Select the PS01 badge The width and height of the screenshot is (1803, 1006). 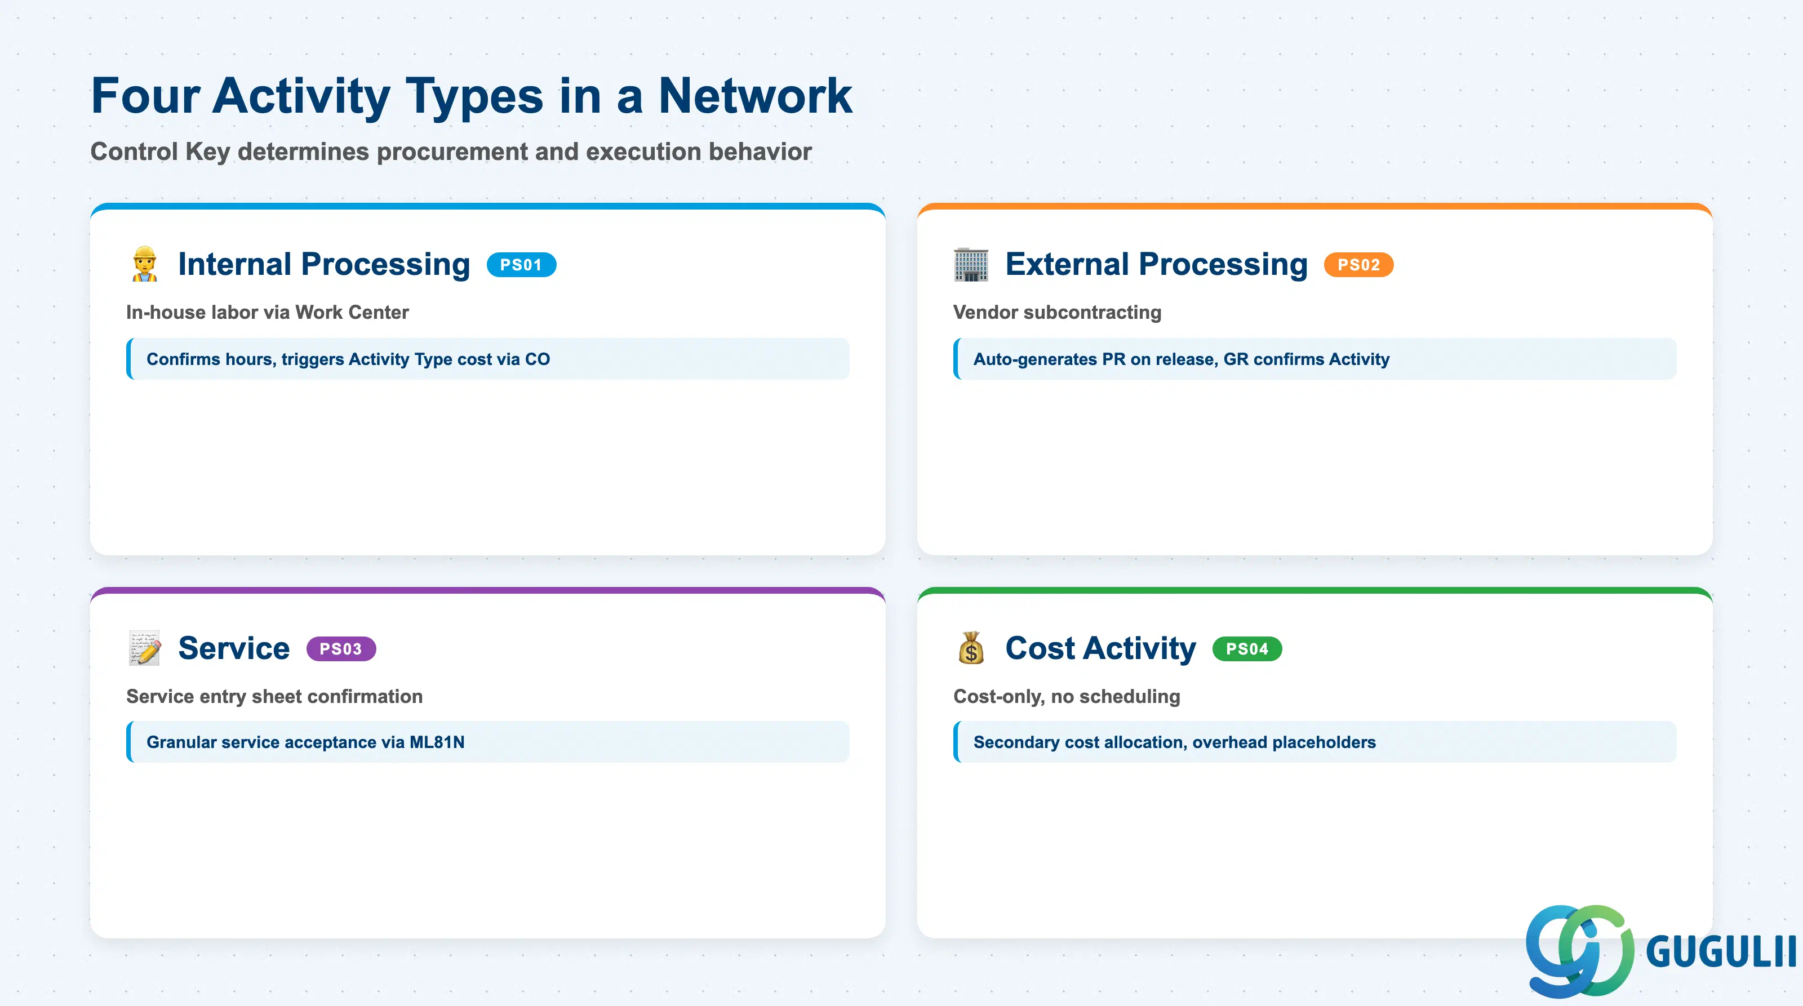(521, 265)
